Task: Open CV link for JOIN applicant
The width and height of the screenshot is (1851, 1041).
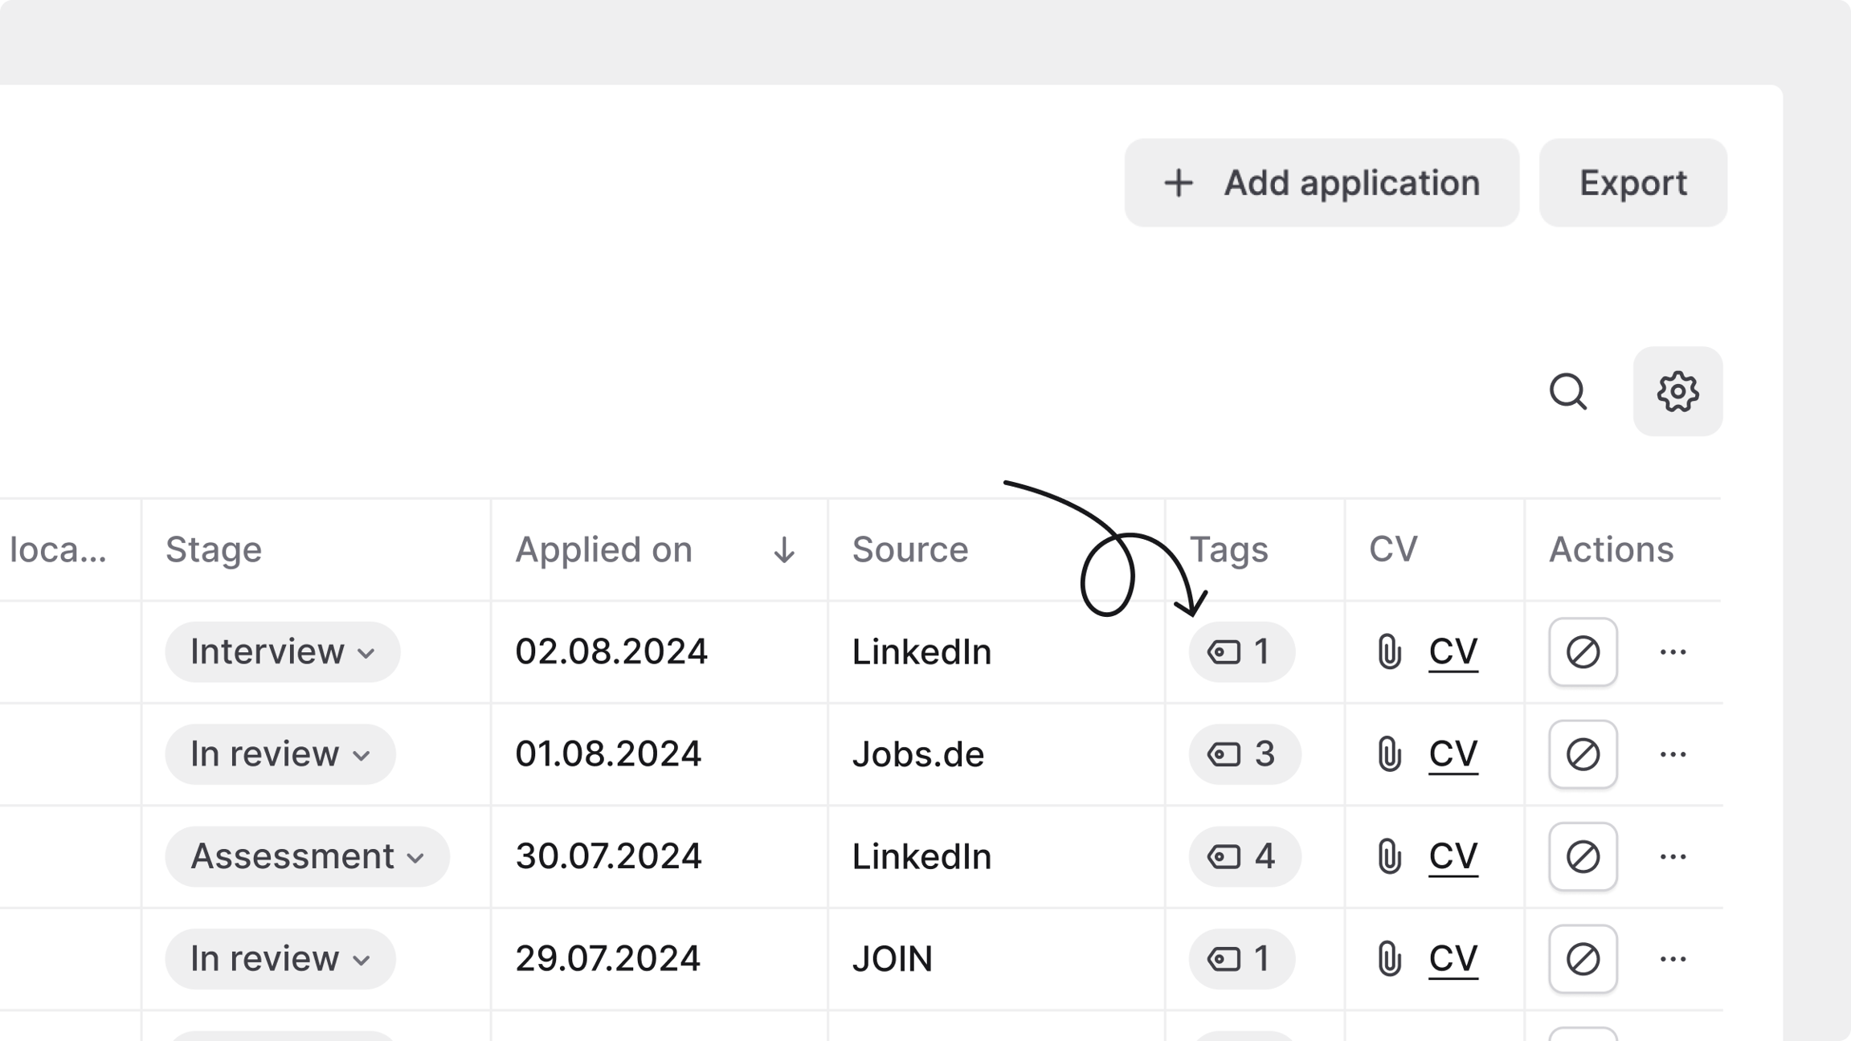Action: pyautogui.click(x=1453, y=959)
